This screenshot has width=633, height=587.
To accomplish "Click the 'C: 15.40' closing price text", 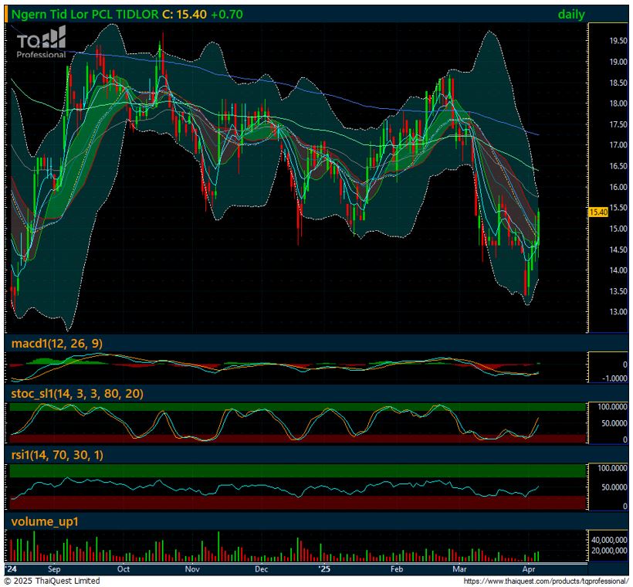I will [x=184, y=15].
